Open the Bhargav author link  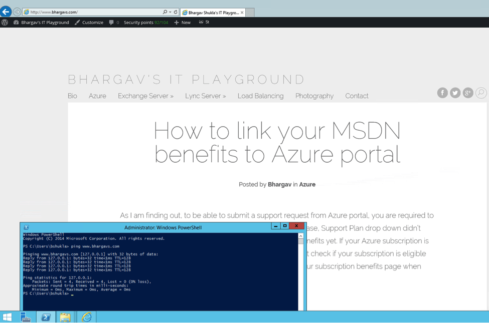pos(279,184)
